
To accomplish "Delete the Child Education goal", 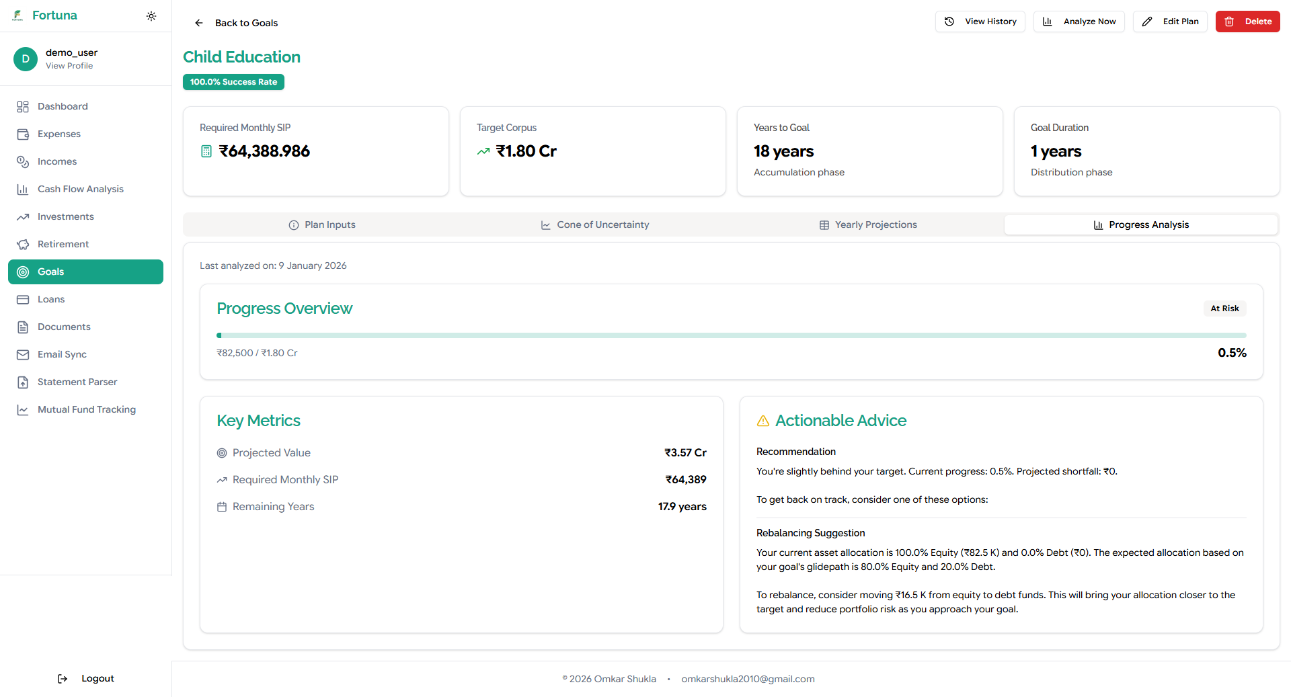I will click(x=1247, y=22).
